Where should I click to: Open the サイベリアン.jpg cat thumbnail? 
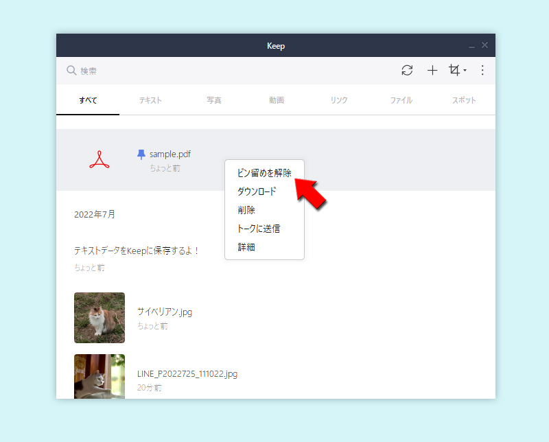100,317
